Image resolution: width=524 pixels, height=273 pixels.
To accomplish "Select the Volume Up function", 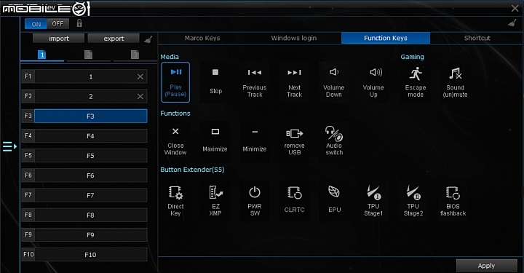I will [x=373, y=82].
